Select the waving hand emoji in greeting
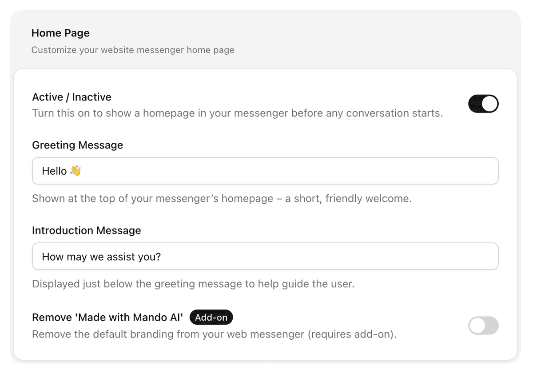Viewport: 533px width, 382px height. [76, 171]
